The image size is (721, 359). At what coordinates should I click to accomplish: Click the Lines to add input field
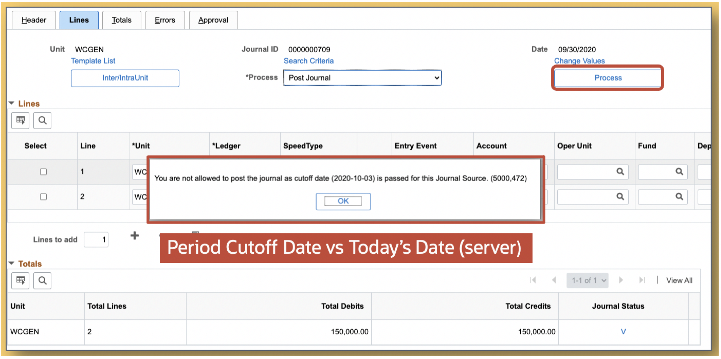point(96,239)
